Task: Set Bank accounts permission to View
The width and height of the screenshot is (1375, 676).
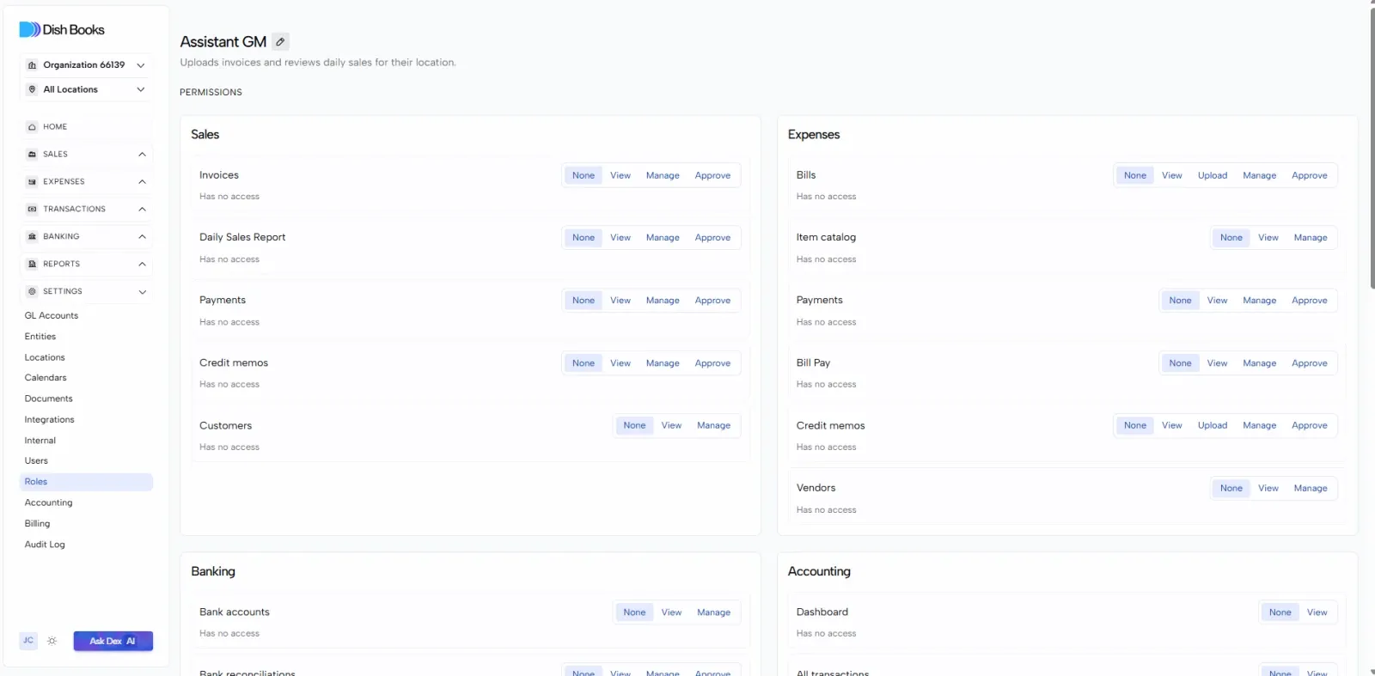Action: (671, 612)
